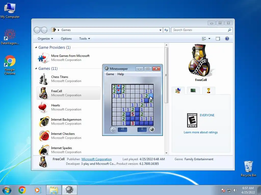Image resolution: width=261 pixels, height=195 pixels.
Task: Select the Chess Titans game icon
Action: (43, 79)
